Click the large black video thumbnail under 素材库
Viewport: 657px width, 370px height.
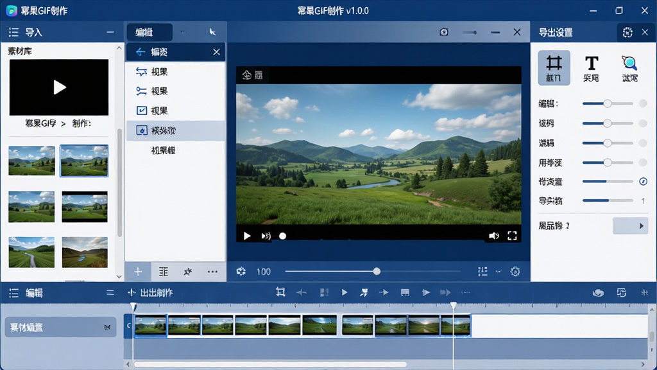59,87
